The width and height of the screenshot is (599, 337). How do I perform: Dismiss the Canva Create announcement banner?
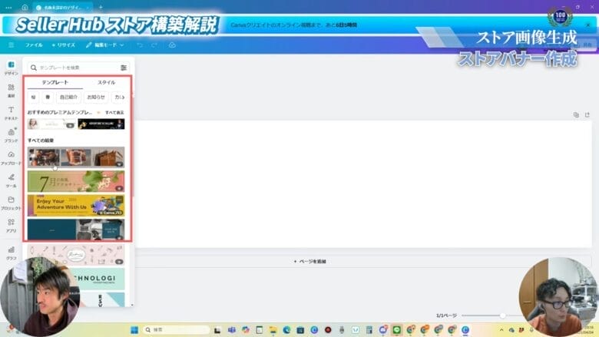[588, 25]
